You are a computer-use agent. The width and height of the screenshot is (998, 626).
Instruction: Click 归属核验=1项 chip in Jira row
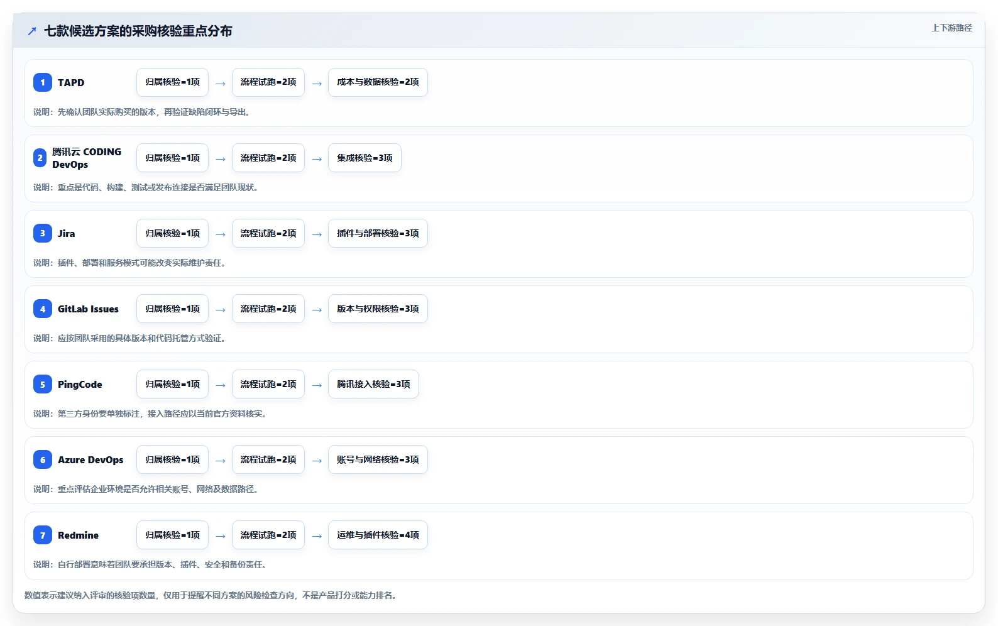point(172,233)
